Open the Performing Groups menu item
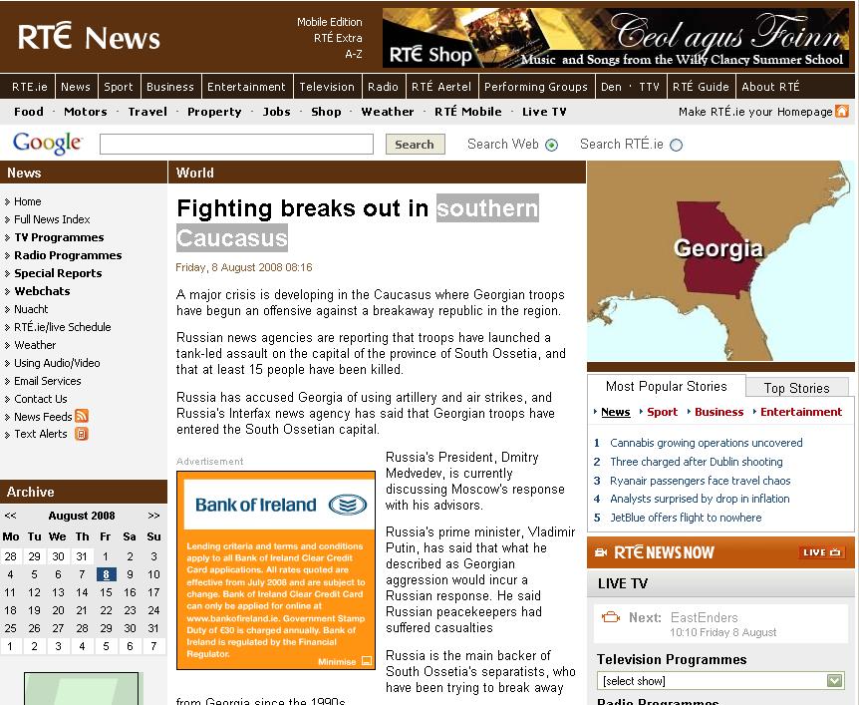859x705 pixels. click(x=536, y=87)
